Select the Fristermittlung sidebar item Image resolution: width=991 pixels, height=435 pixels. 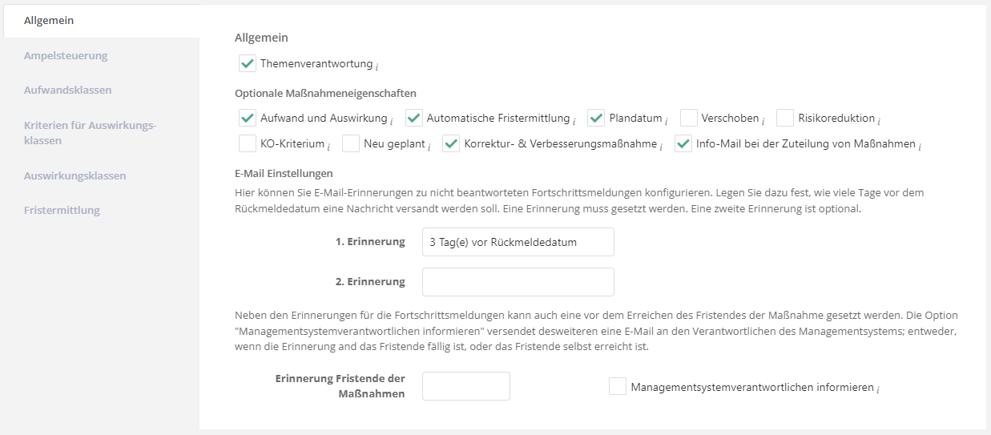(62, 210)
